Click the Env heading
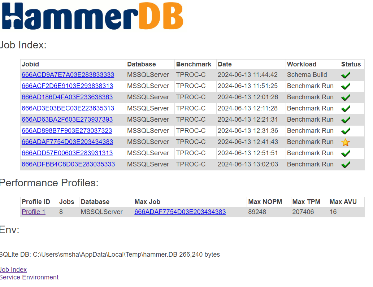Screen dimensions: 373x287 click(9, 230)
